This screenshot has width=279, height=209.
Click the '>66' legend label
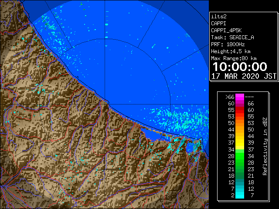point(230,97)
